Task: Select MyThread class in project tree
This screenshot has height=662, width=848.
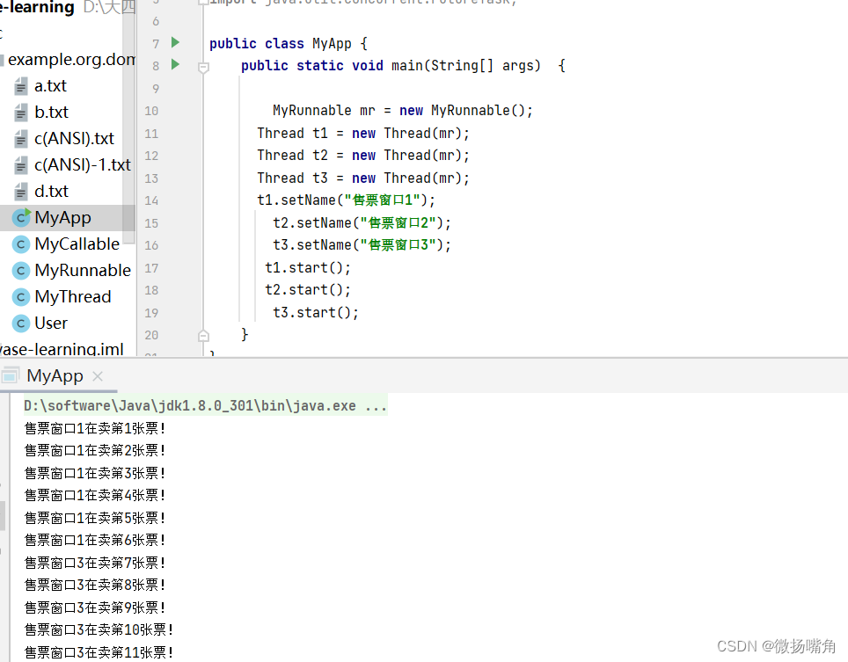Action: (x=72, y=296)
